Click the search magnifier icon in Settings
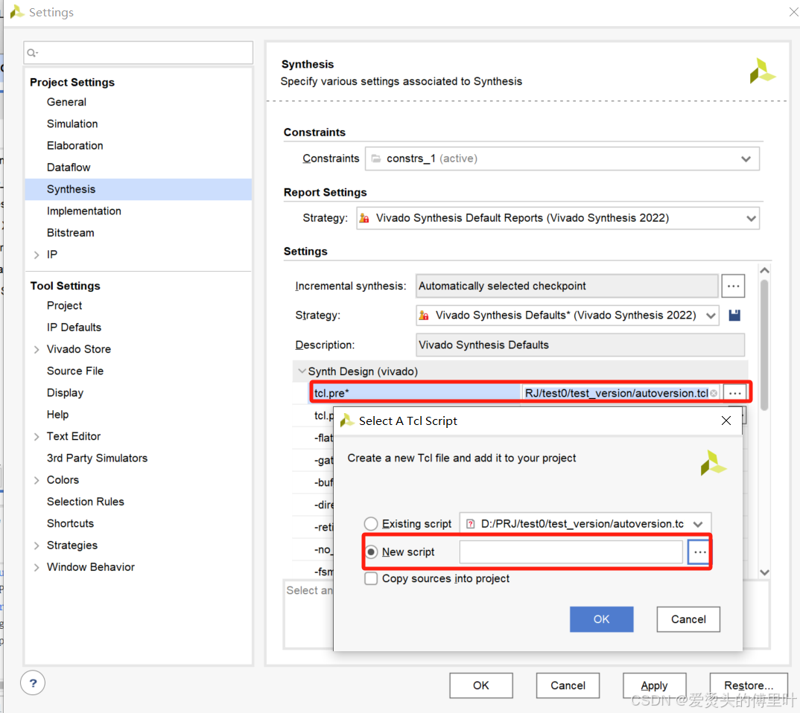The width and height of the screenshot is (800, 713). [x=32, y=53]
